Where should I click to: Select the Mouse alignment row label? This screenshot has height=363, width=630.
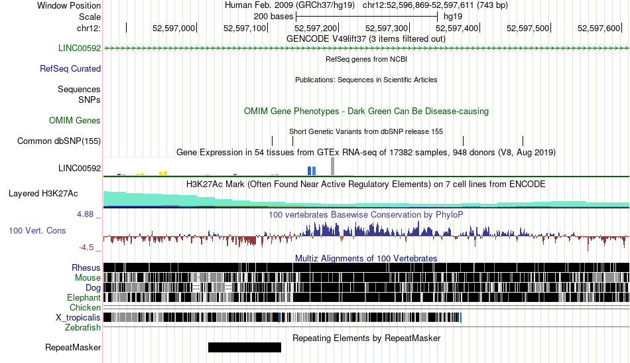[x=88, y=278]
